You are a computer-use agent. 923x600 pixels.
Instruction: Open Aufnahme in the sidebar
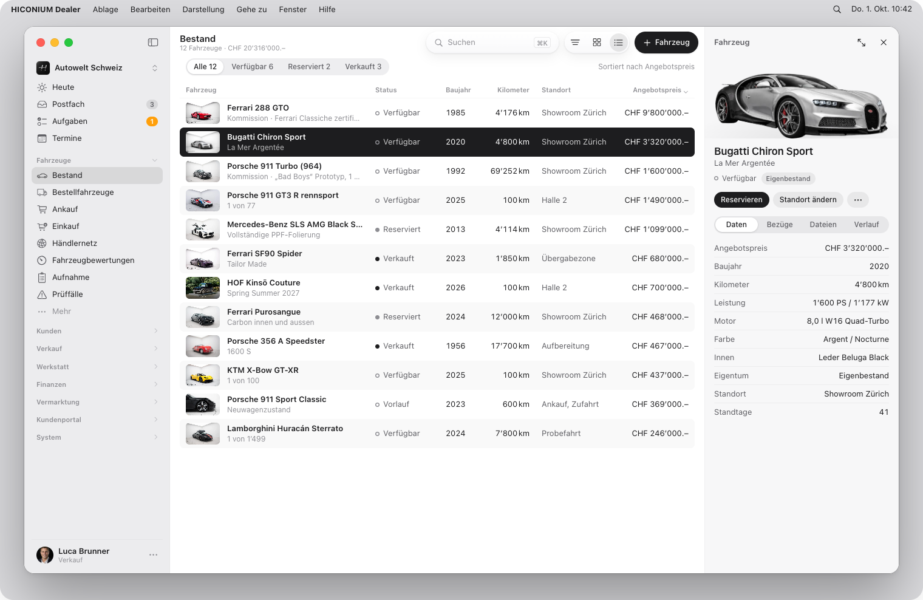pyautogui.click(x=97, y=278)
